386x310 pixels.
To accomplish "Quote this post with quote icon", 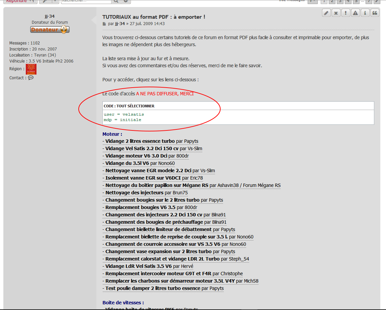I will coord(375,13).
